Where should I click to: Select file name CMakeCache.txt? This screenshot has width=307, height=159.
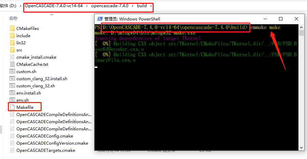[x=32, y=64]
